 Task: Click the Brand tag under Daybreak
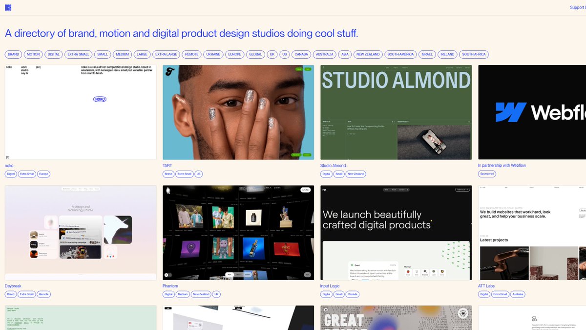(11, 294)
